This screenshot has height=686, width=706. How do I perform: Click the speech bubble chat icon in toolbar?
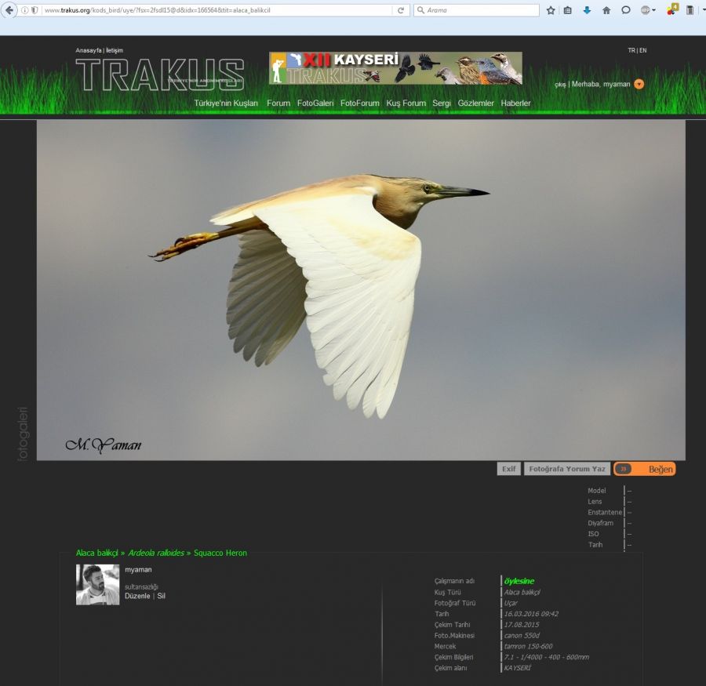coord(626,10)
